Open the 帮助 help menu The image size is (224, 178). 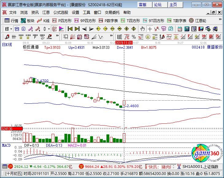coord(127,13)
